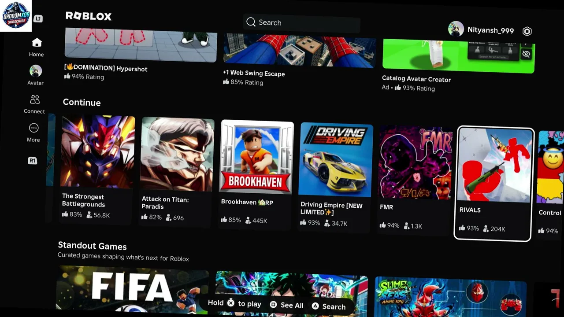Click the "[DOMINATION] Hypershot" title
This screenshot has width=564, height=317.
106,68
